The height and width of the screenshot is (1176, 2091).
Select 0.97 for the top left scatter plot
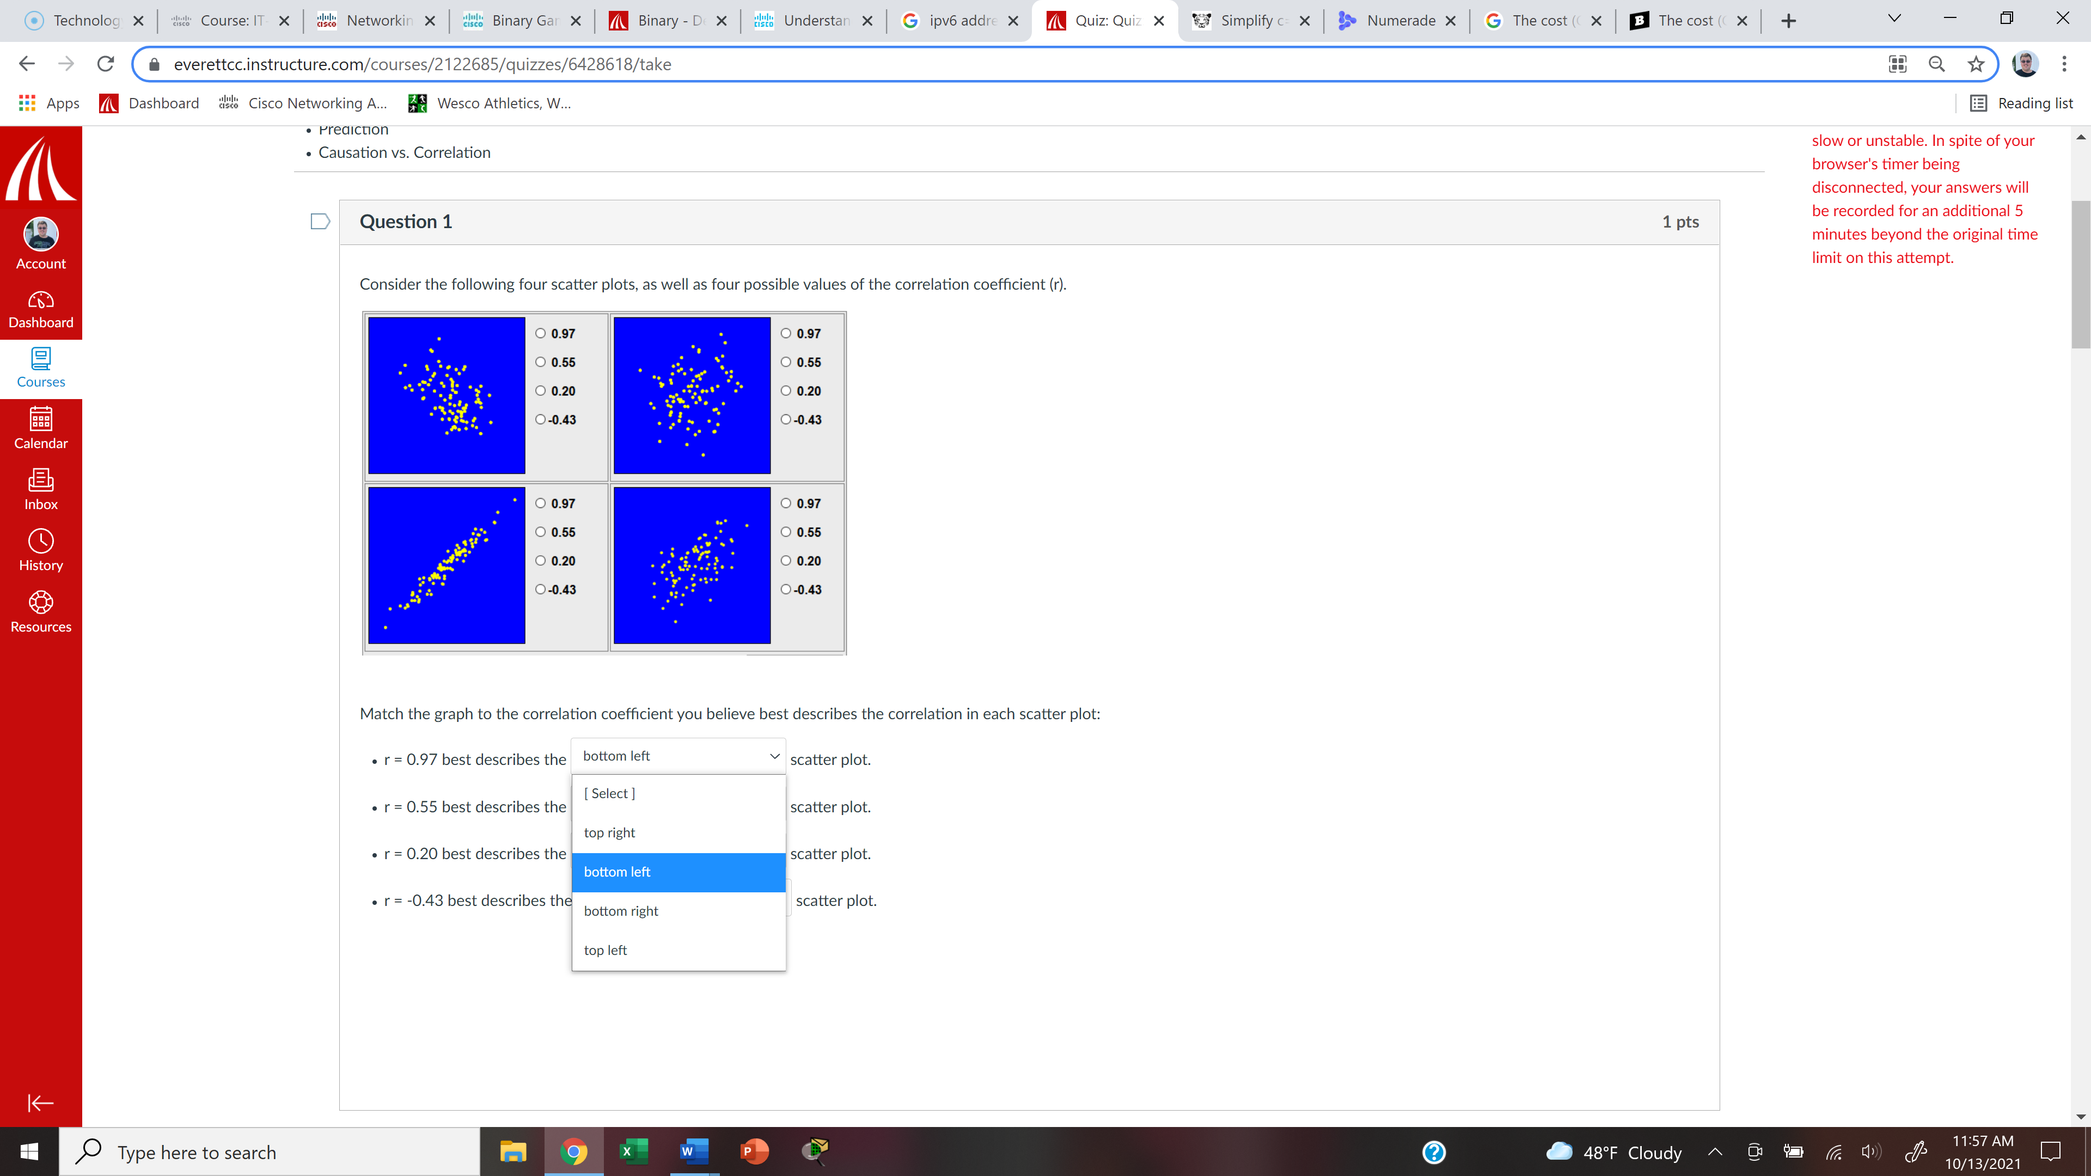click(540, 334)
